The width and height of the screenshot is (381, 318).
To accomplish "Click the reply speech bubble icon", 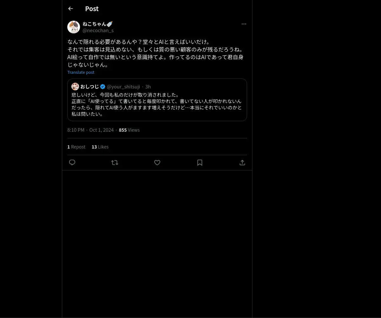I will pos(72,162).
